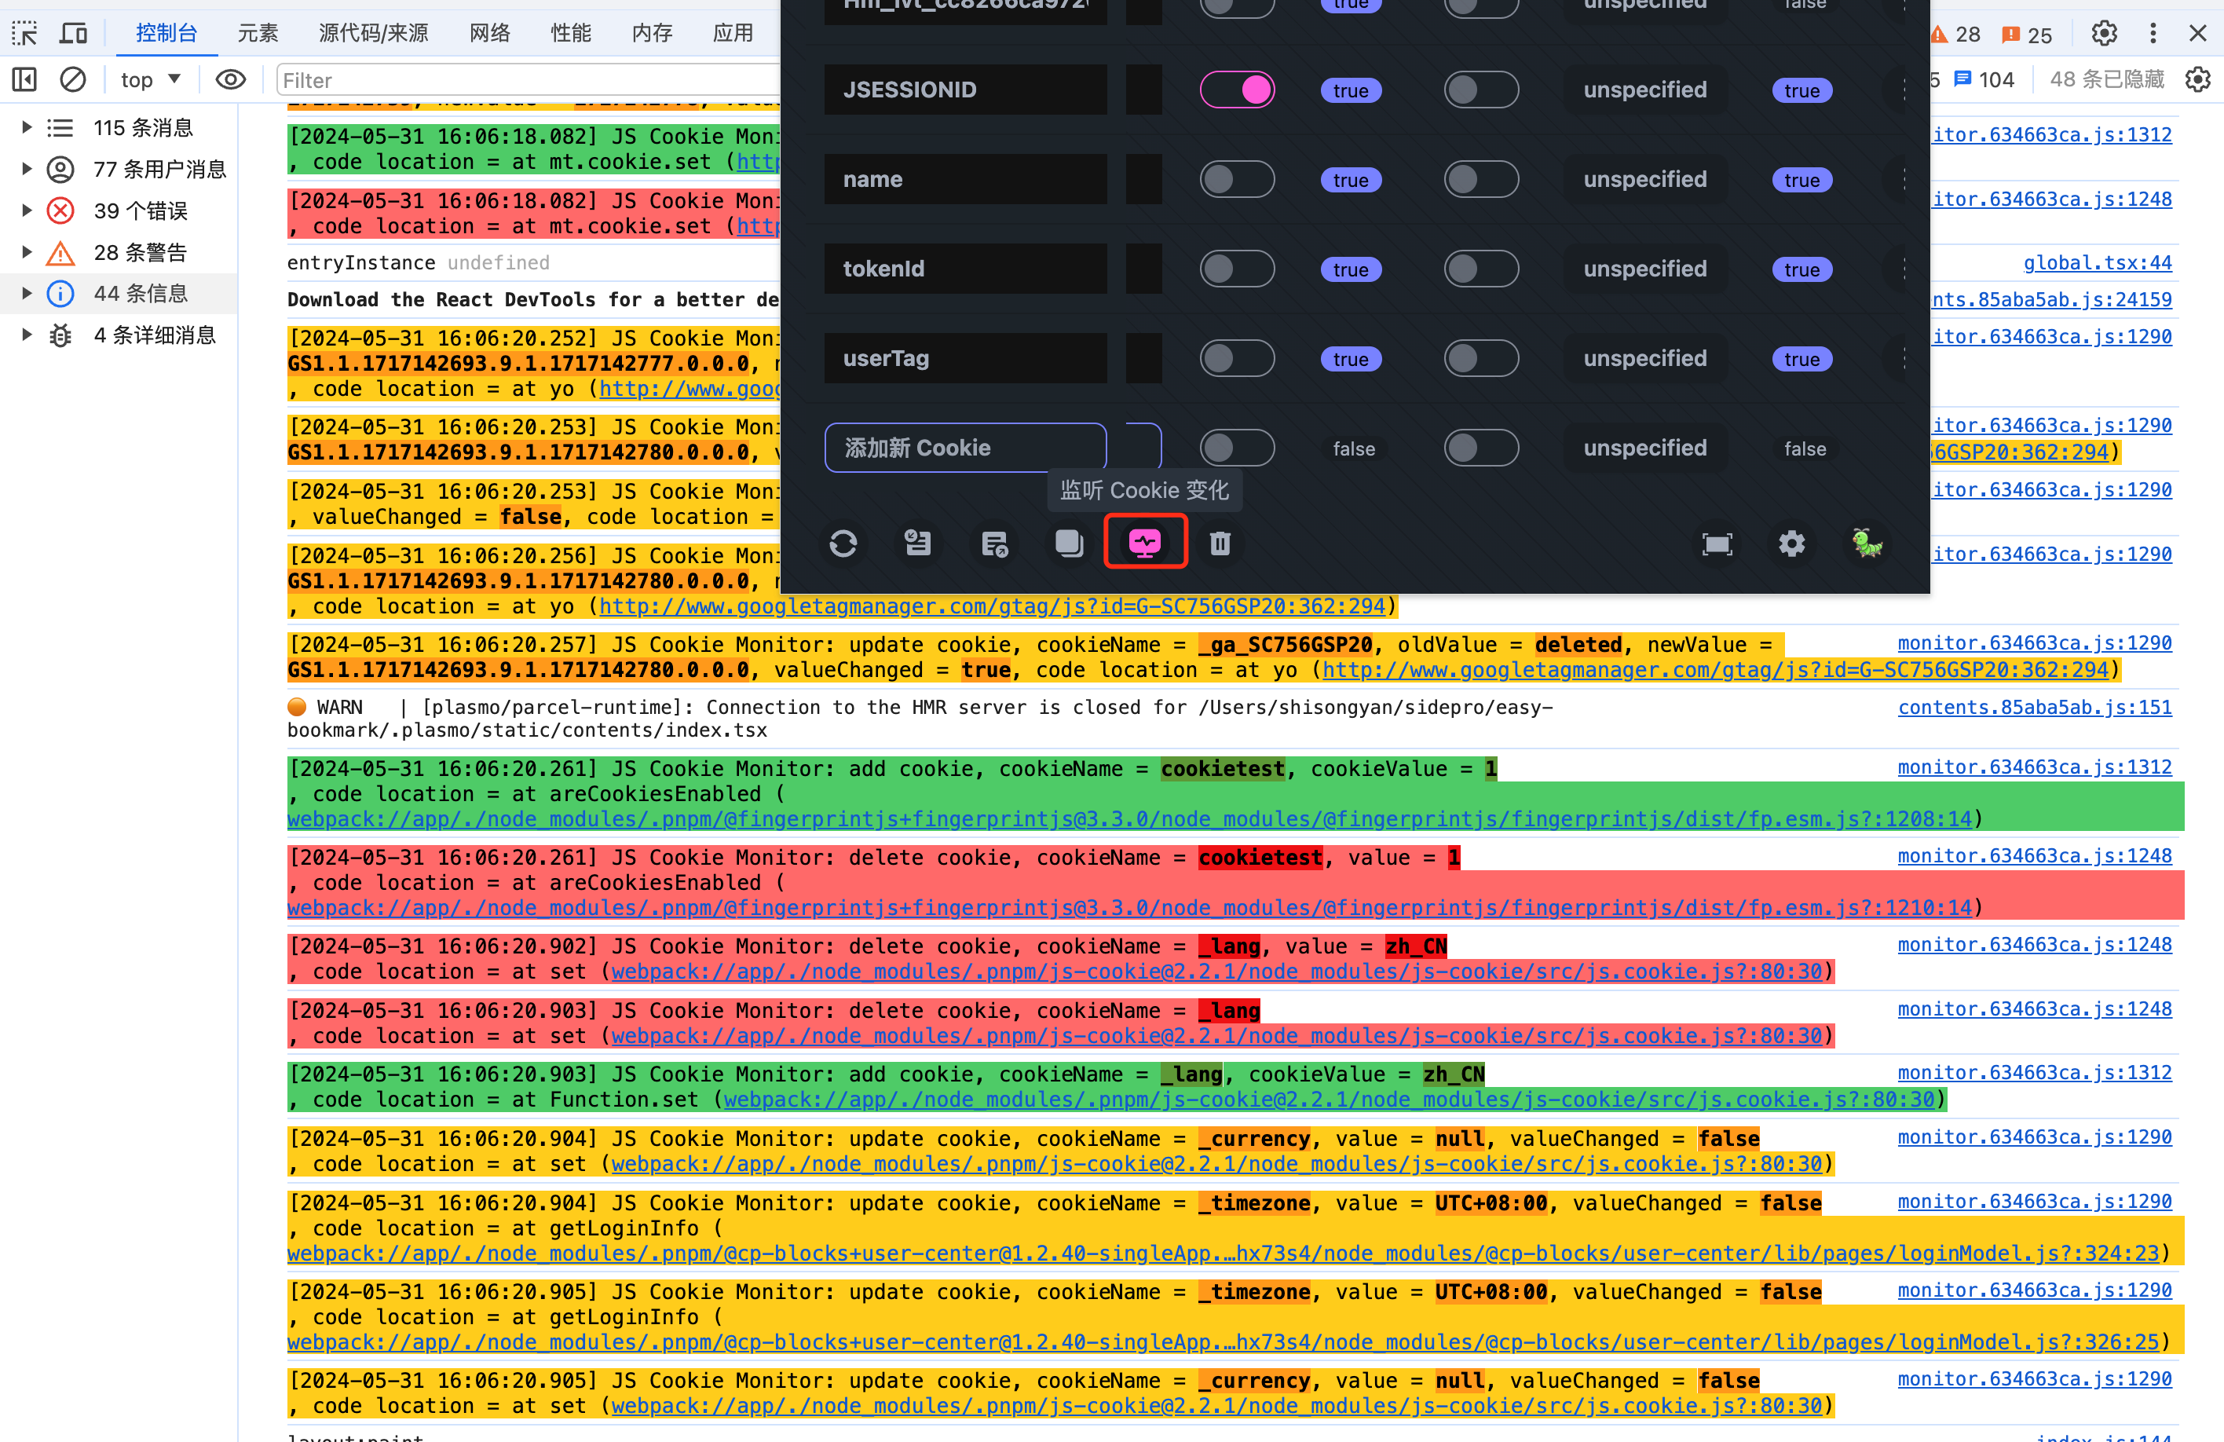Click unspecified sameSite value for name cookie
Image resolution: width=2224 pixels, height=1442 pixels.
pyautogui.click(x=1644, y=179)
